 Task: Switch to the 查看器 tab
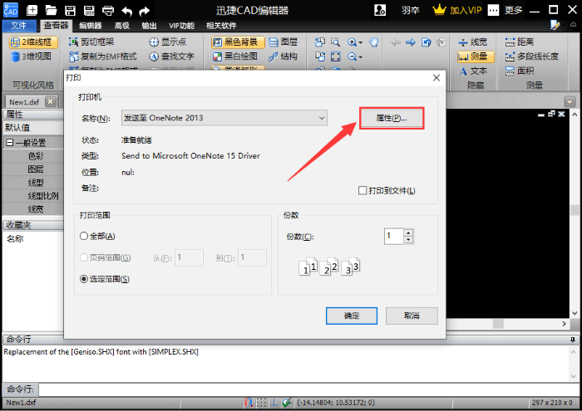tap(56, 26)
